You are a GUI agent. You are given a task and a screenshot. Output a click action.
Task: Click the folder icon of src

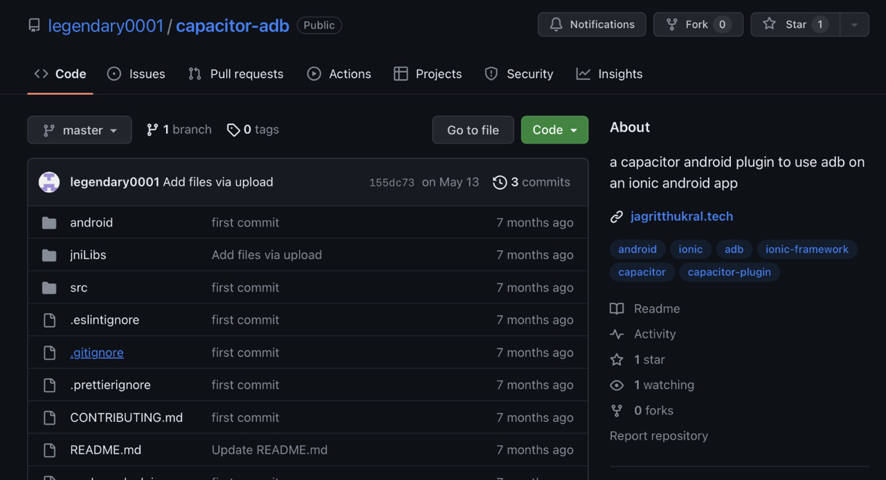coord(49,287)
